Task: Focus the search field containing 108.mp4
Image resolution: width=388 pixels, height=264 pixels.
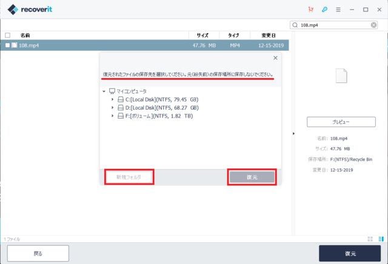Action: click(x=333, y=25)
